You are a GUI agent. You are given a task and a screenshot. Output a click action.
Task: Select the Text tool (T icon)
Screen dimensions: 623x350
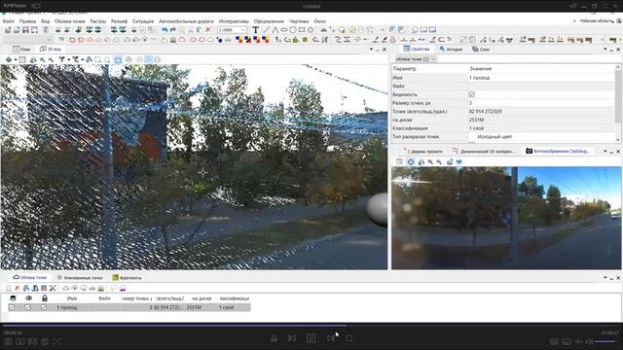255,30
